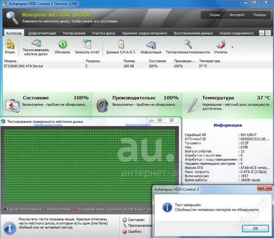Open the Утилиты swiss knife icon
This screenshot has width=274, height=238.
coord(221,44)
